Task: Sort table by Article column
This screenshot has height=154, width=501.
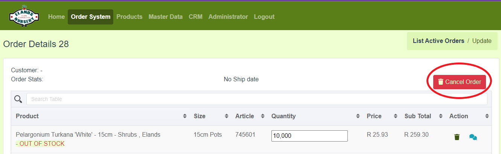Action: click(x=262, y=116)
